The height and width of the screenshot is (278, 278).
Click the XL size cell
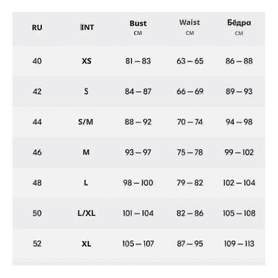[86, 244]
